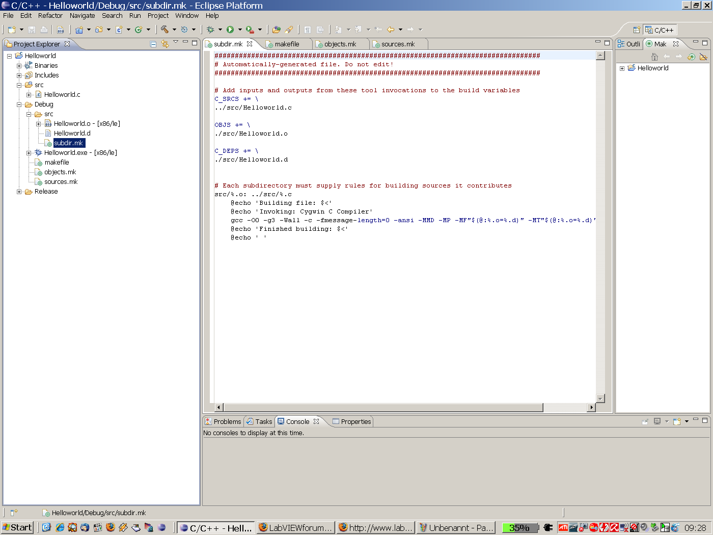The image size is (713, 535).
Task: Click the editor horizontal scrollbar
Action: [382, 407]
